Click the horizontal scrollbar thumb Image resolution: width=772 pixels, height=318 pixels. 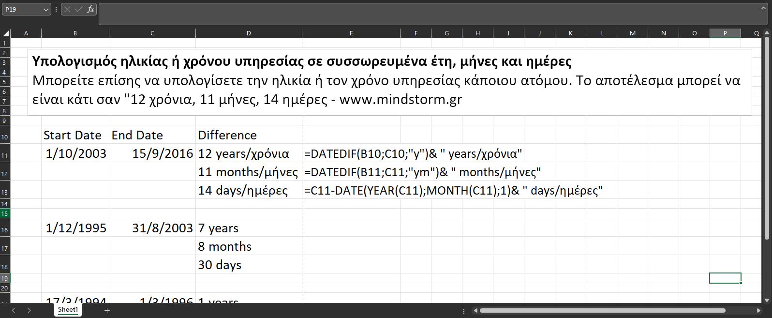[x=602, y=310]
